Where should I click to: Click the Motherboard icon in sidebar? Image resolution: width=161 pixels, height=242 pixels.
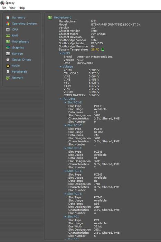click(x=8, y=42)
